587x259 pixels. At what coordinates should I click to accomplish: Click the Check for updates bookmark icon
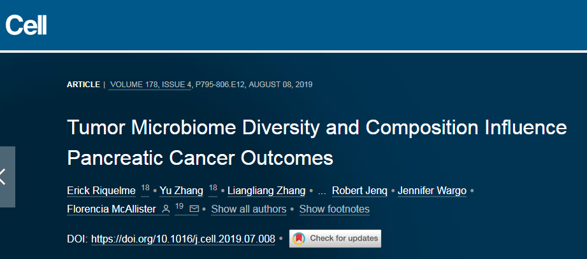pyautogui.click(x=299, y=239)
